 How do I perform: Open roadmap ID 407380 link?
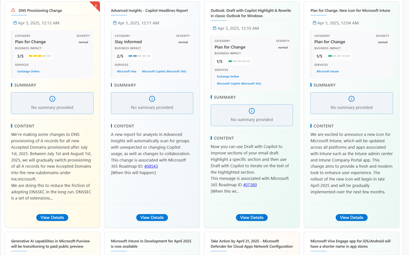pyautogui.click(x=249, y=185)
